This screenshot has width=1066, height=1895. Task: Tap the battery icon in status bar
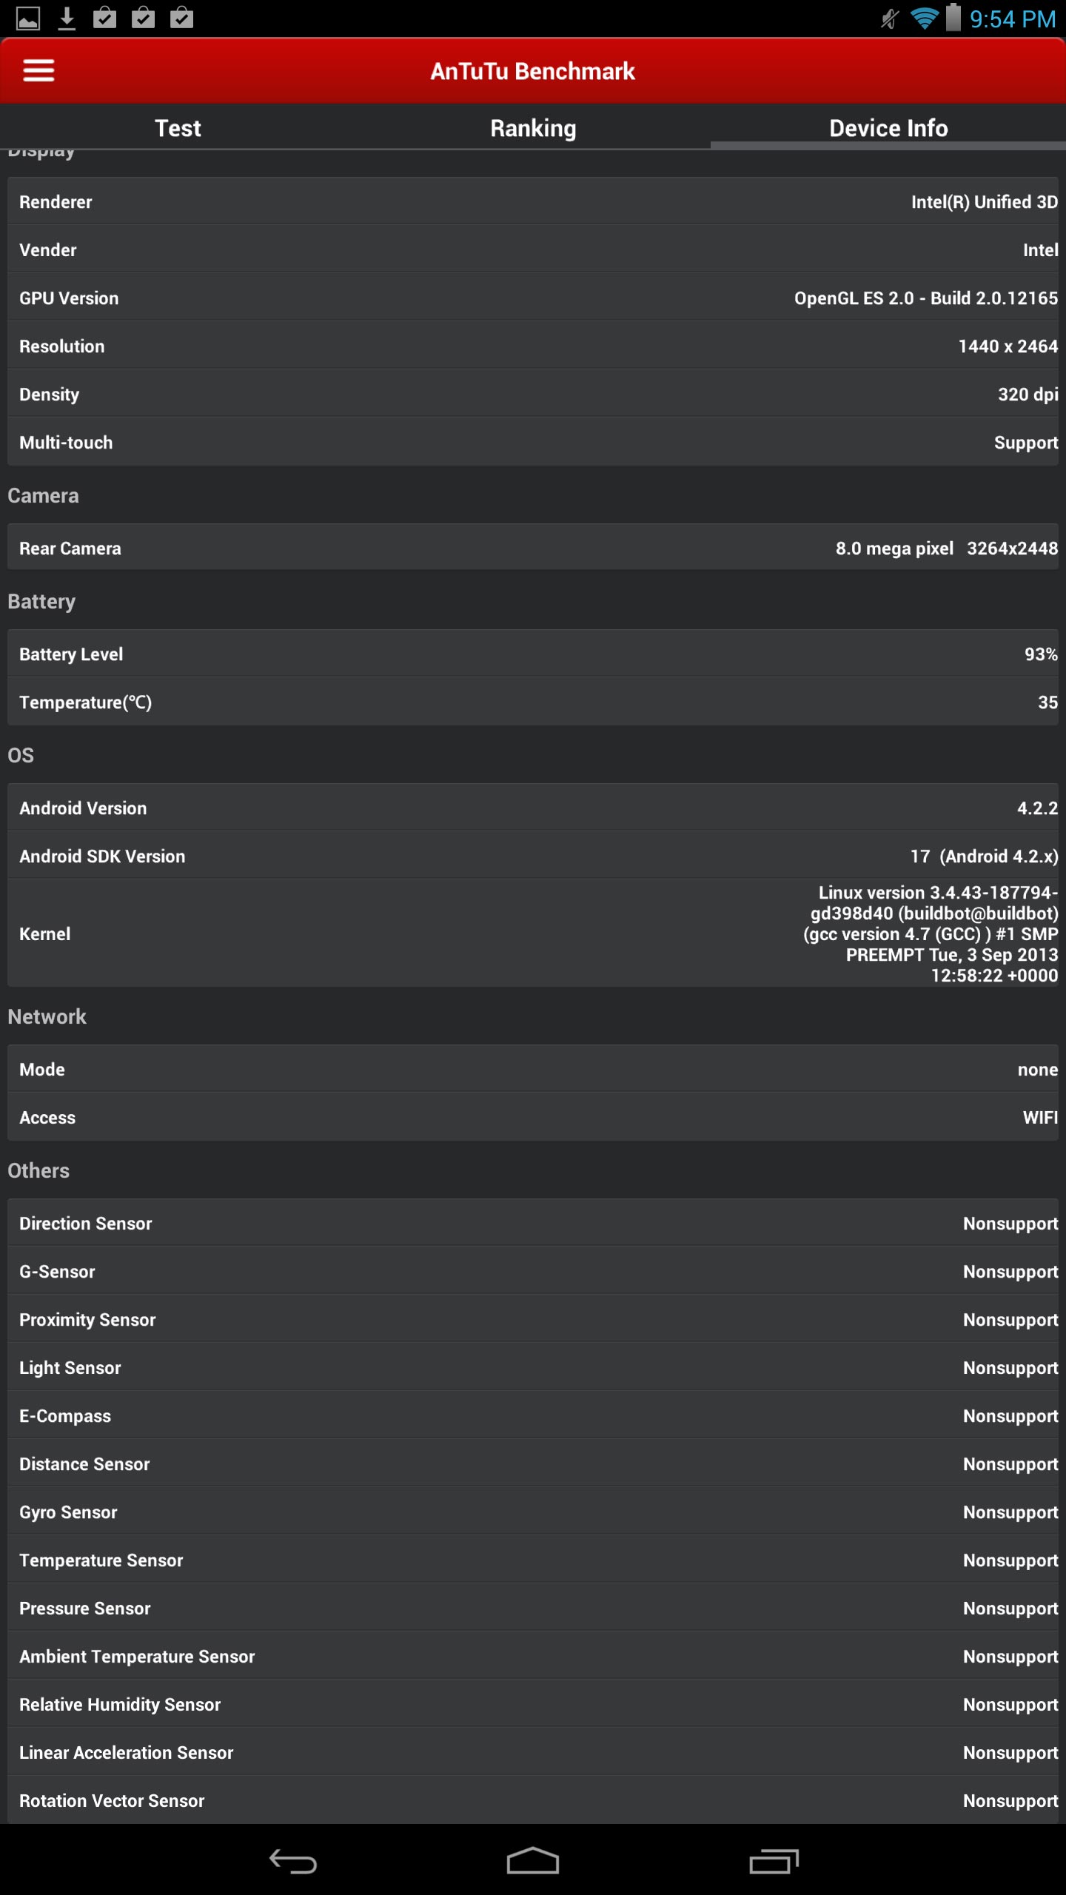point(953,18)
